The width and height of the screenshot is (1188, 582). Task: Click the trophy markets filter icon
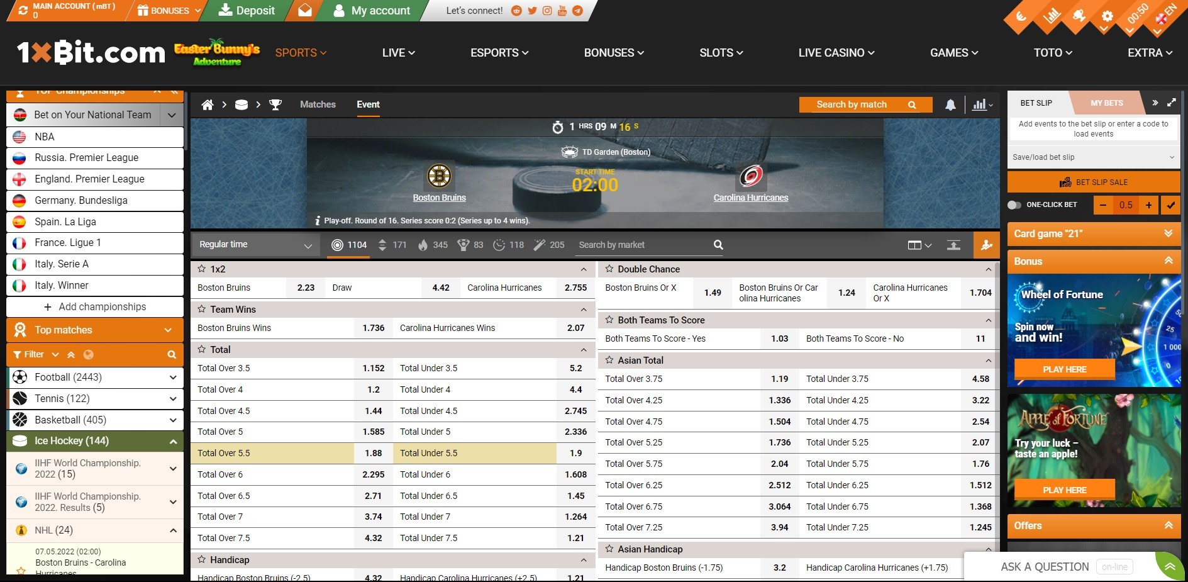tap(464, 245)
